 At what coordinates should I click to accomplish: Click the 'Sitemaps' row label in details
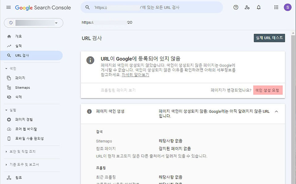pos(104,141)
